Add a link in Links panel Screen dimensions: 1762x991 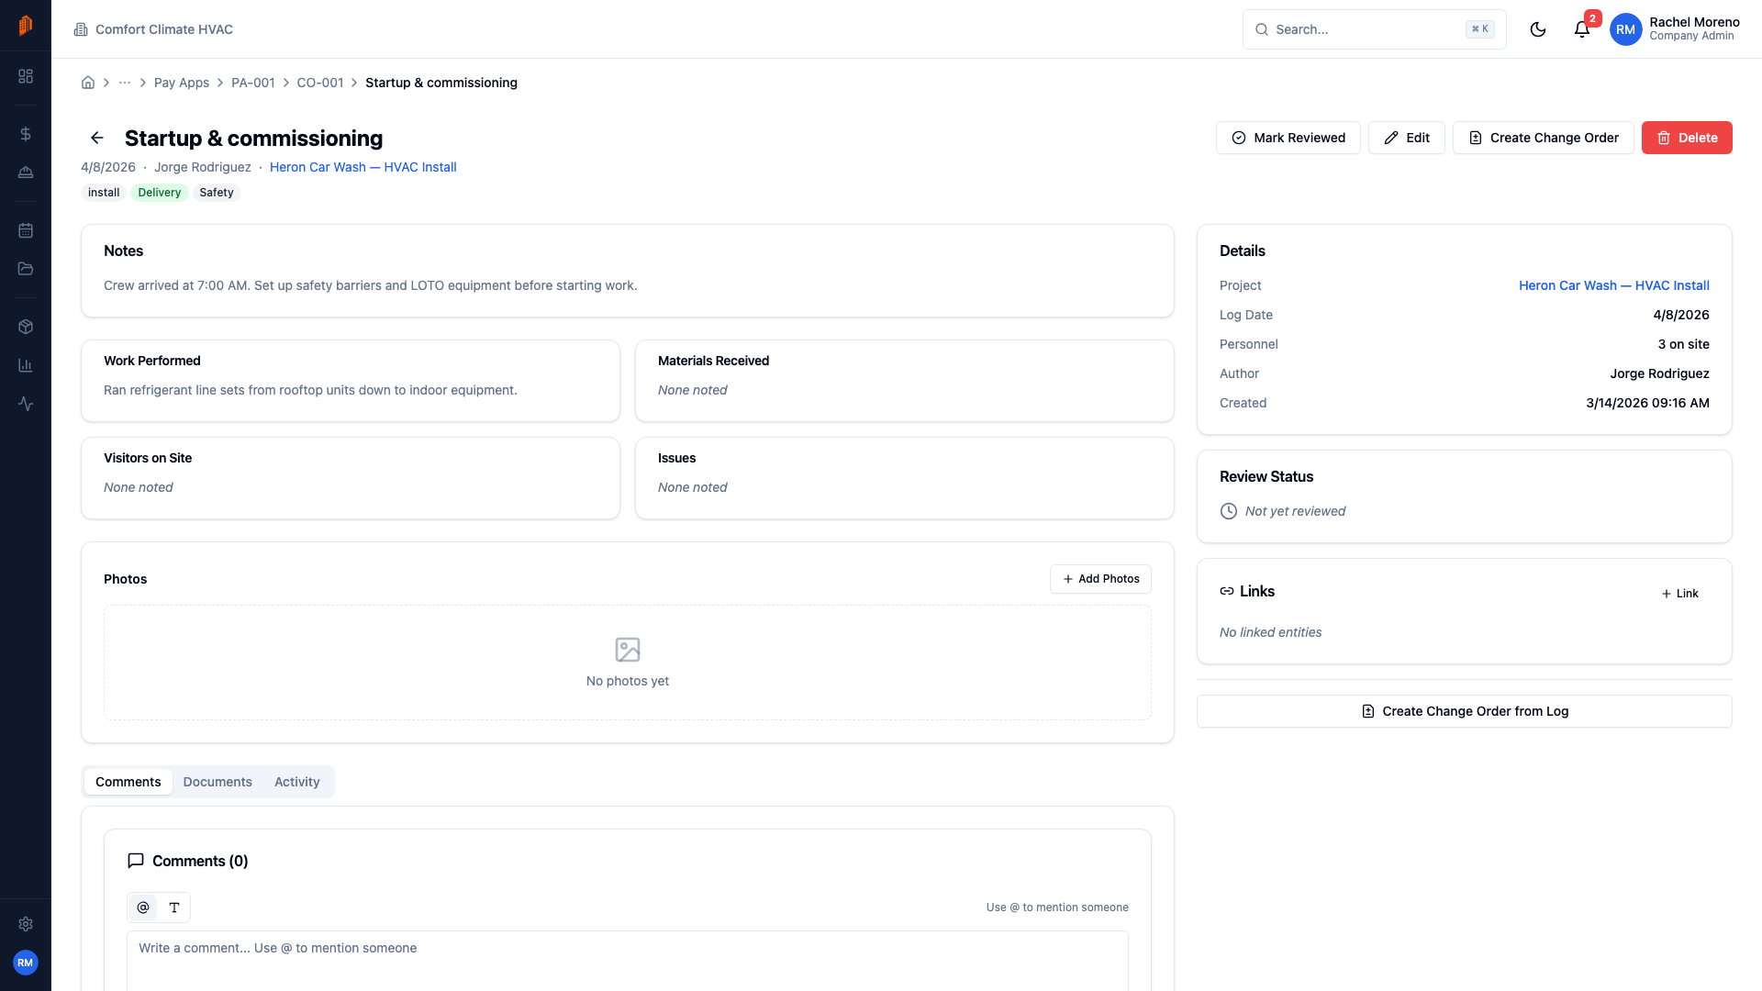pyautogui.click(x=1679, y=594)
